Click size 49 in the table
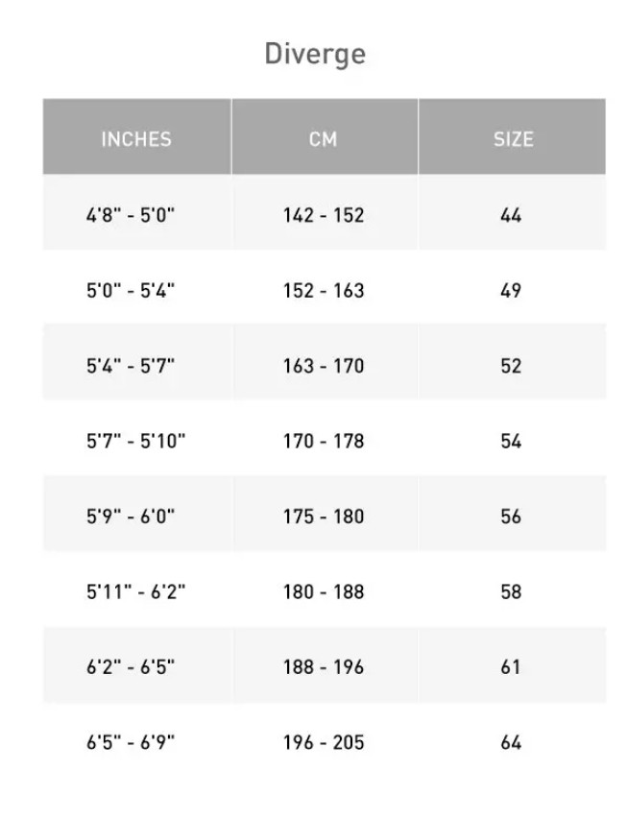 click(511, 290)
